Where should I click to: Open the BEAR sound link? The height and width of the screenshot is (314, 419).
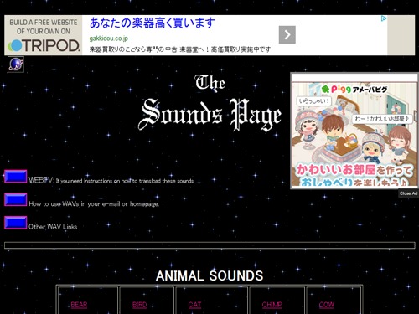click(x=79, y=305)
